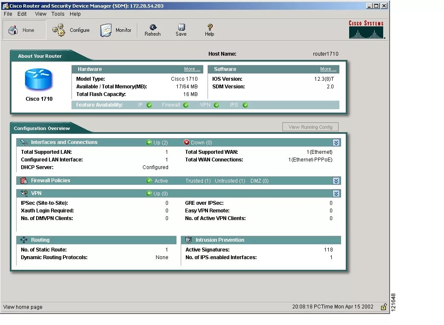
Task: Click the Firewall Policies section icon
Action: pos(24,181)
